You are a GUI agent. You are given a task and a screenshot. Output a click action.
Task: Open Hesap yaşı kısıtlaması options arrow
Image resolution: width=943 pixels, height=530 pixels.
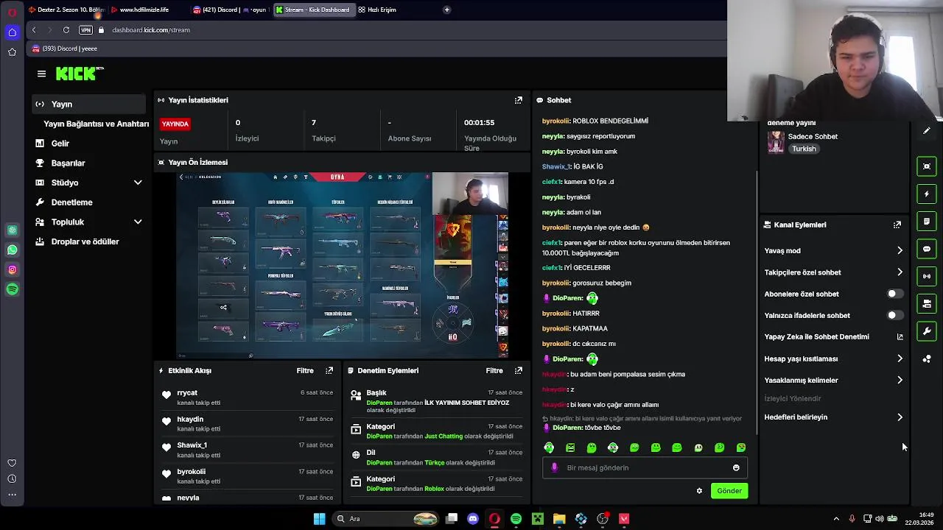(900, 358)
